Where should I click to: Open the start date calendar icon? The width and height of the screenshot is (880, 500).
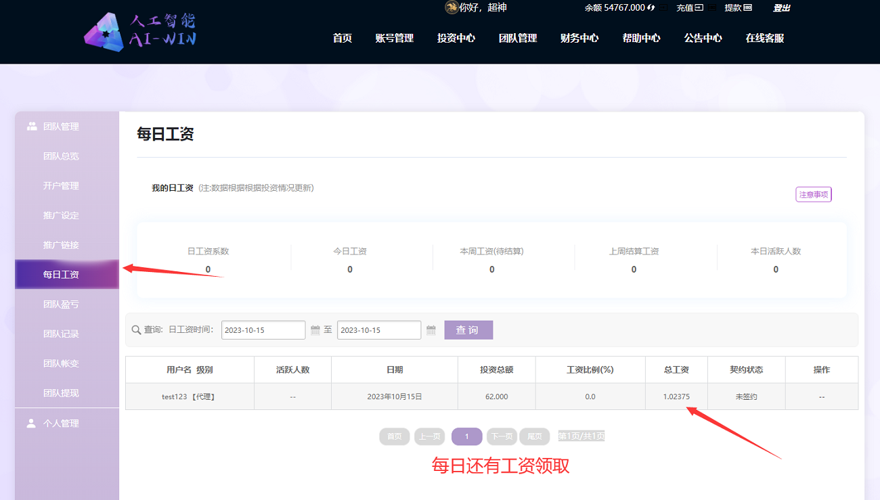tap(315, 330)
